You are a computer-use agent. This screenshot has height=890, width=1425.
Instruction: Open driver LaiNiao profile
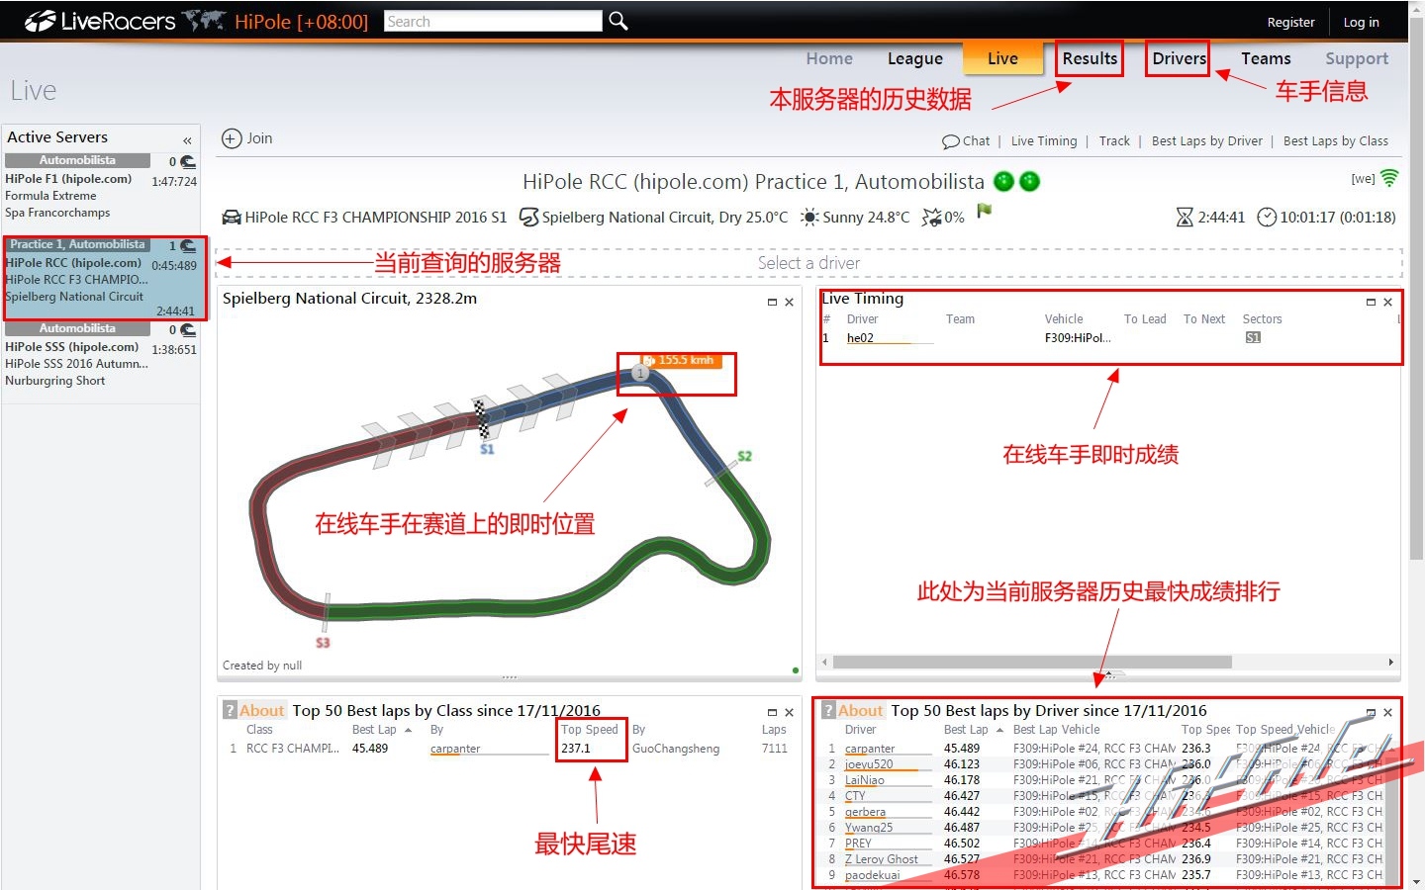point(865,780)
